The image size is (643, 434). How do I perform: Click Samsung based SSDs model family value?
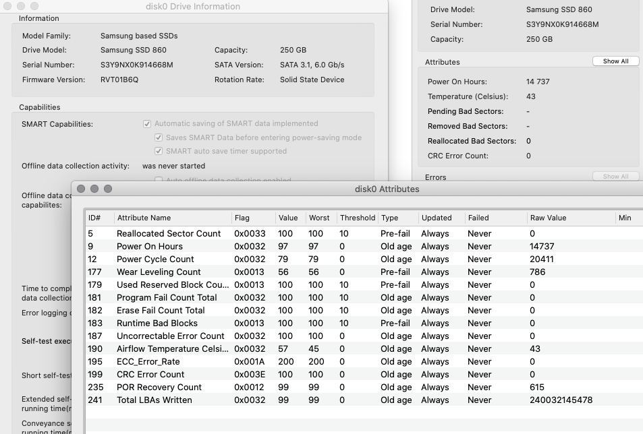pos(139,36)
